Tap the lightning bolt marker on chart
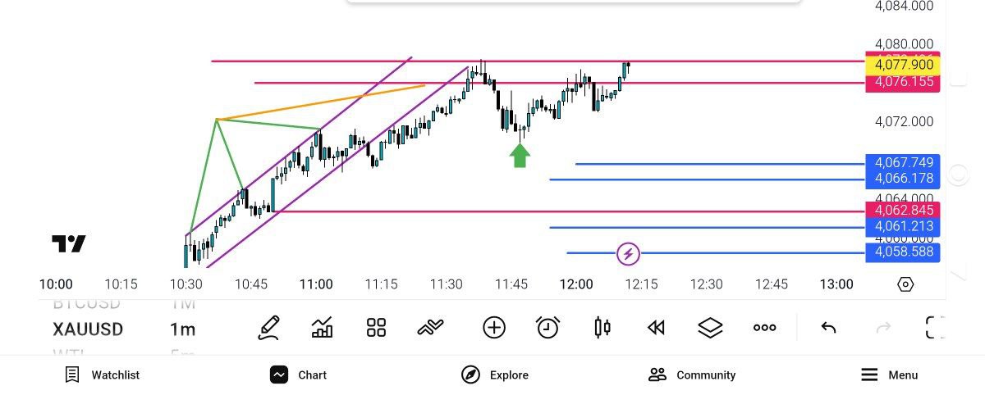 628,254
